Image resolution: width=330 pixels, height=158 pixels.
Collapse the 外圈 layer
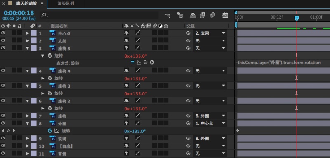point(28,123)
